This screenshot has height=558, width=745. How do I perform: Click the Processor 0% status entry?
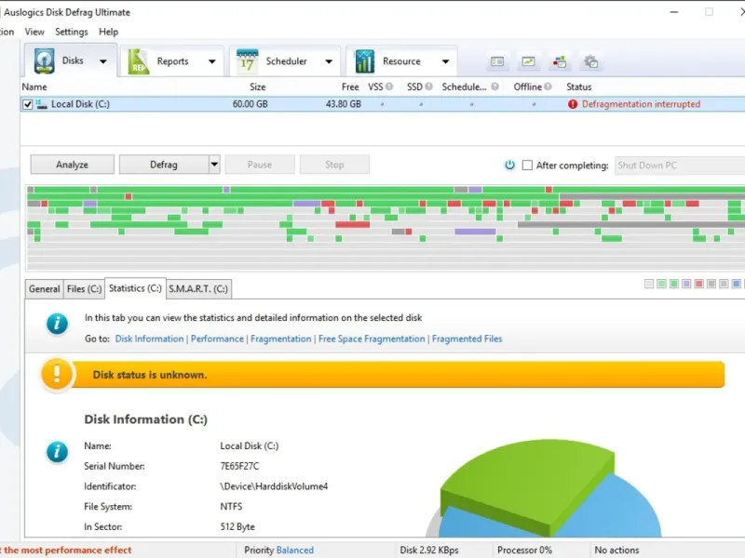pyautogui.click(x=524, y=550)
